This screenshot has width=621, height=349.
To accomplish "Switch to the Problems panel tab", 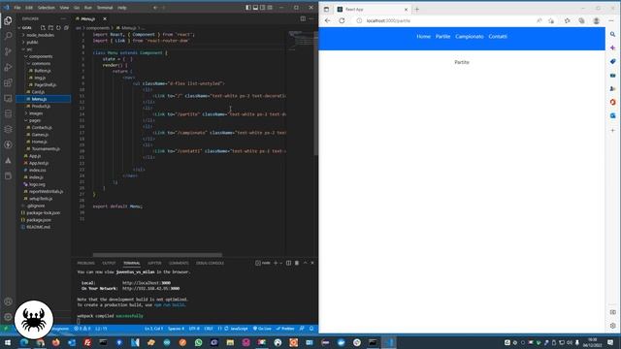I will (x=86, y=263).
